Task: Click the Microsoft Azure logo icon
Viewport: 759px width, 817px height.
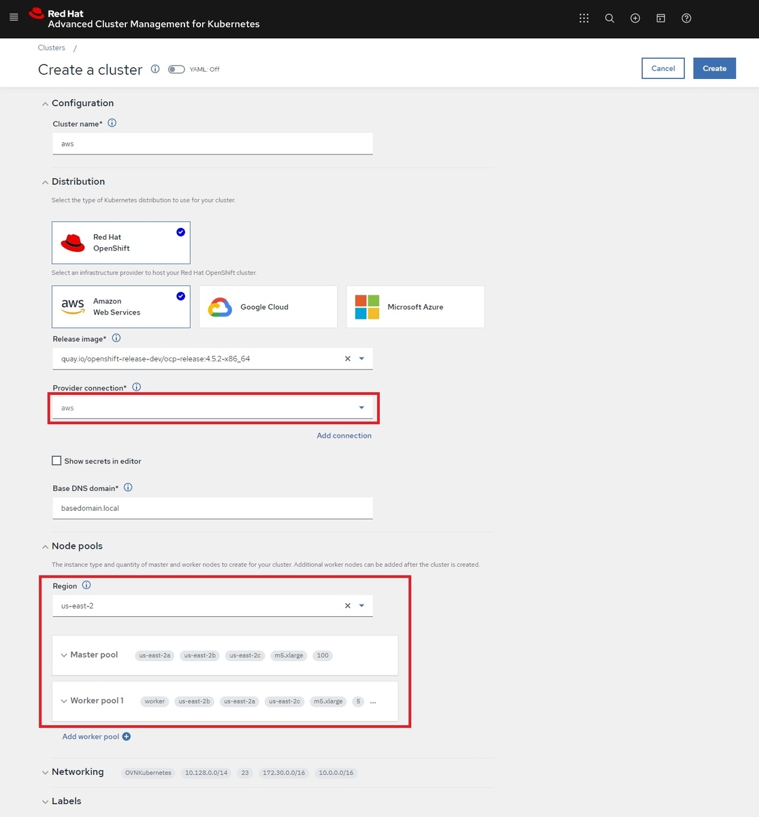Action: pyautogui.click(x=367, y=307)
